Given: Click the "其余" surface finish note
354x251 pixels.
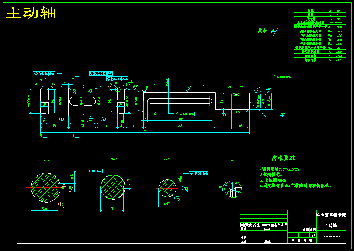Looking at the screenshot, I should point(263,31).
